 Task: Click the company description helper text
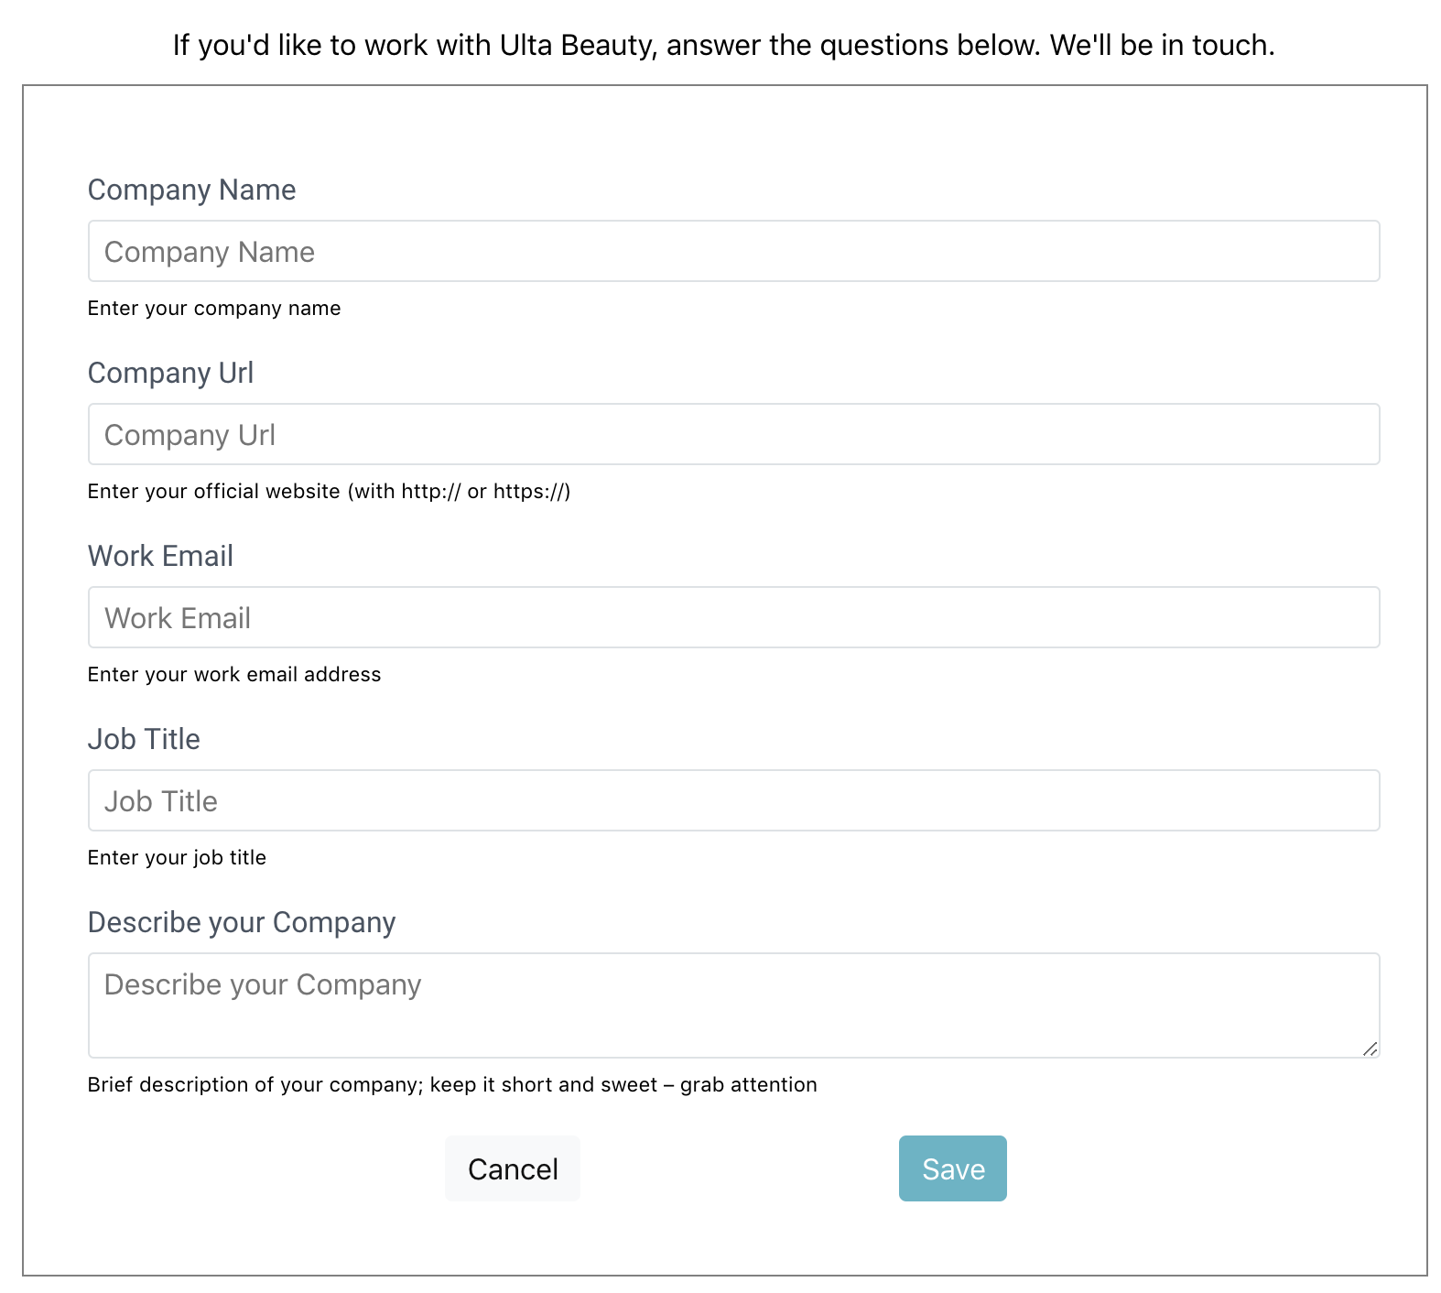click(451, 1084)
